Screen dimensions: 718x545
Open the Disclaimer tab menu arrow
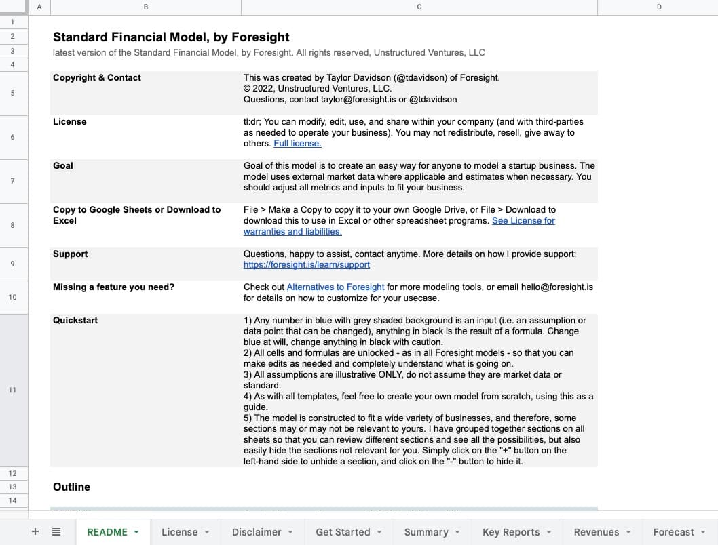click(290, 532)
